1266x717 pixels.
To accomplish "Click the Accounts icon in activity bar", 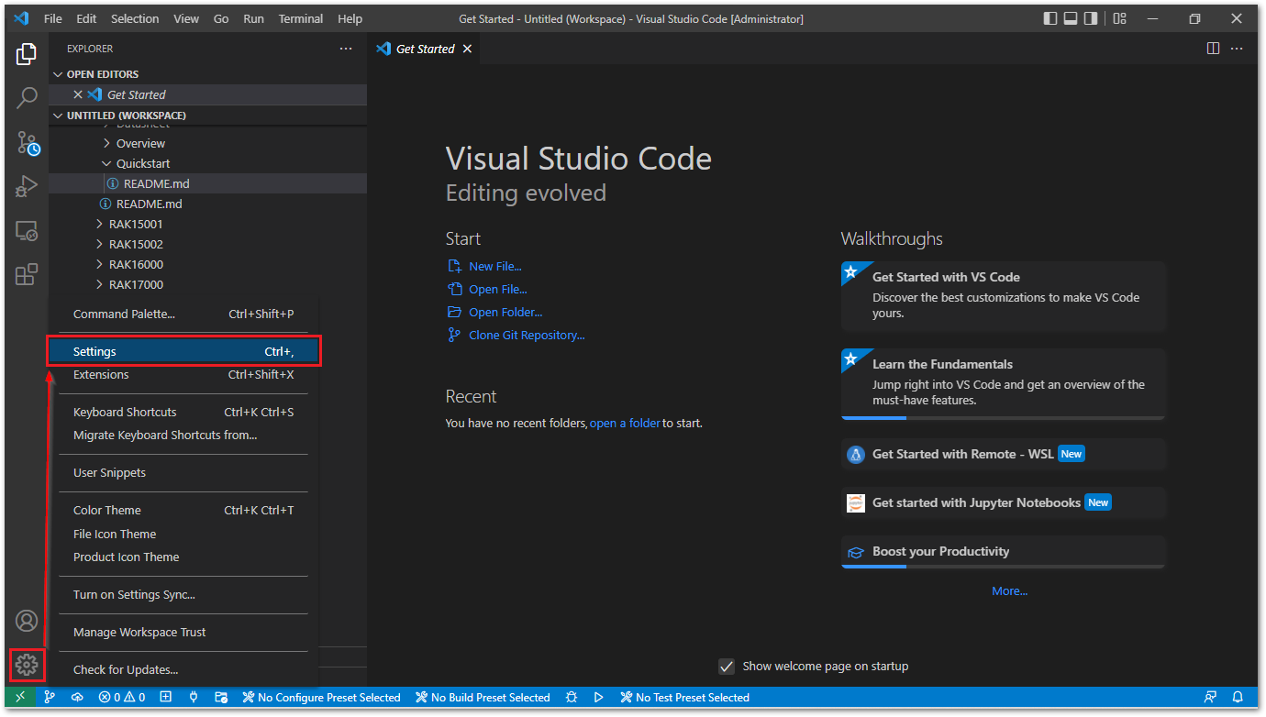I will click(27, 621).
